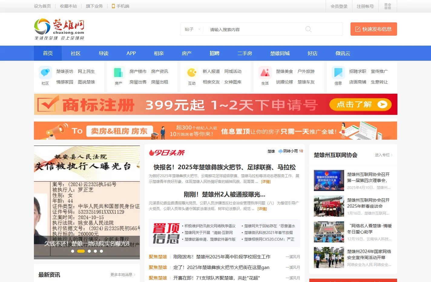Screen dimensions: 431x282
Task: Open the 新人报道 link
Action: click(211, 71)
